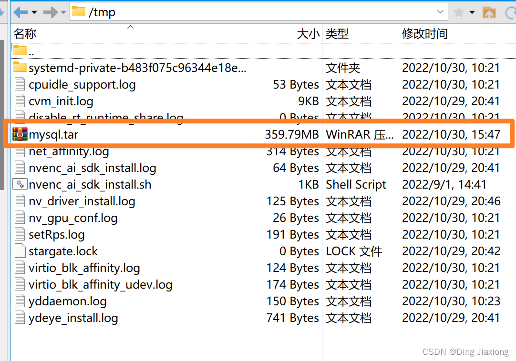Click the left panel vertical scrollbar
This screenshot has width=516, height=361.
point(2,115)
